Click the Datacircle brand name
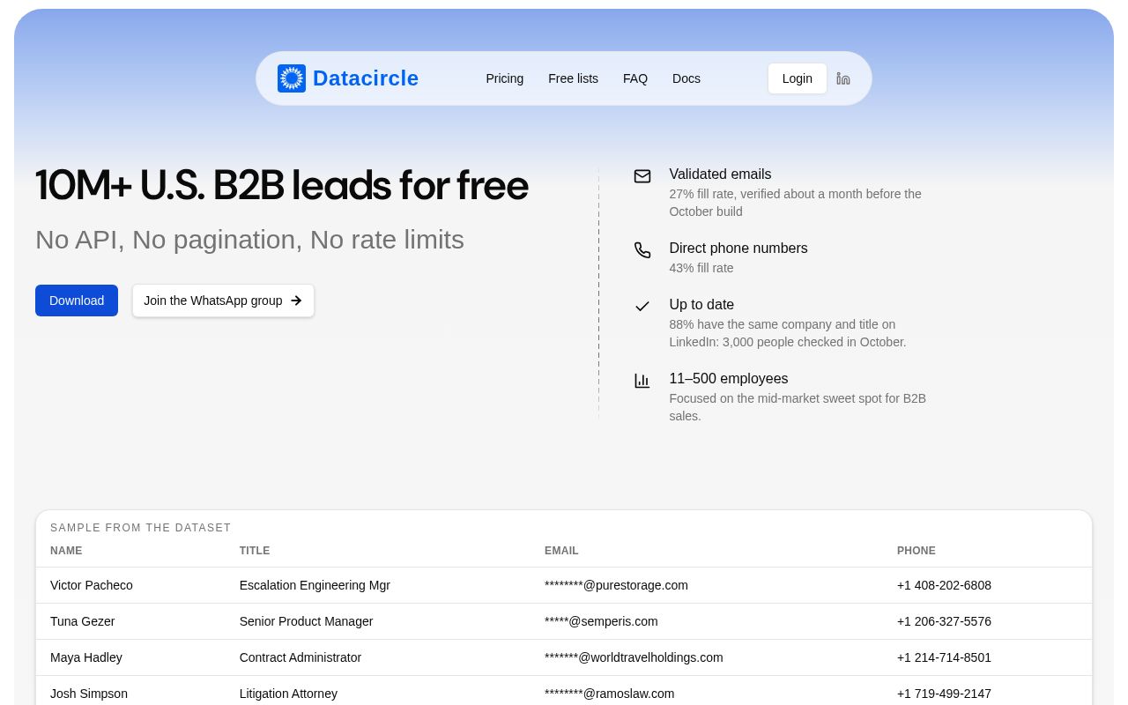 point(366,78)
